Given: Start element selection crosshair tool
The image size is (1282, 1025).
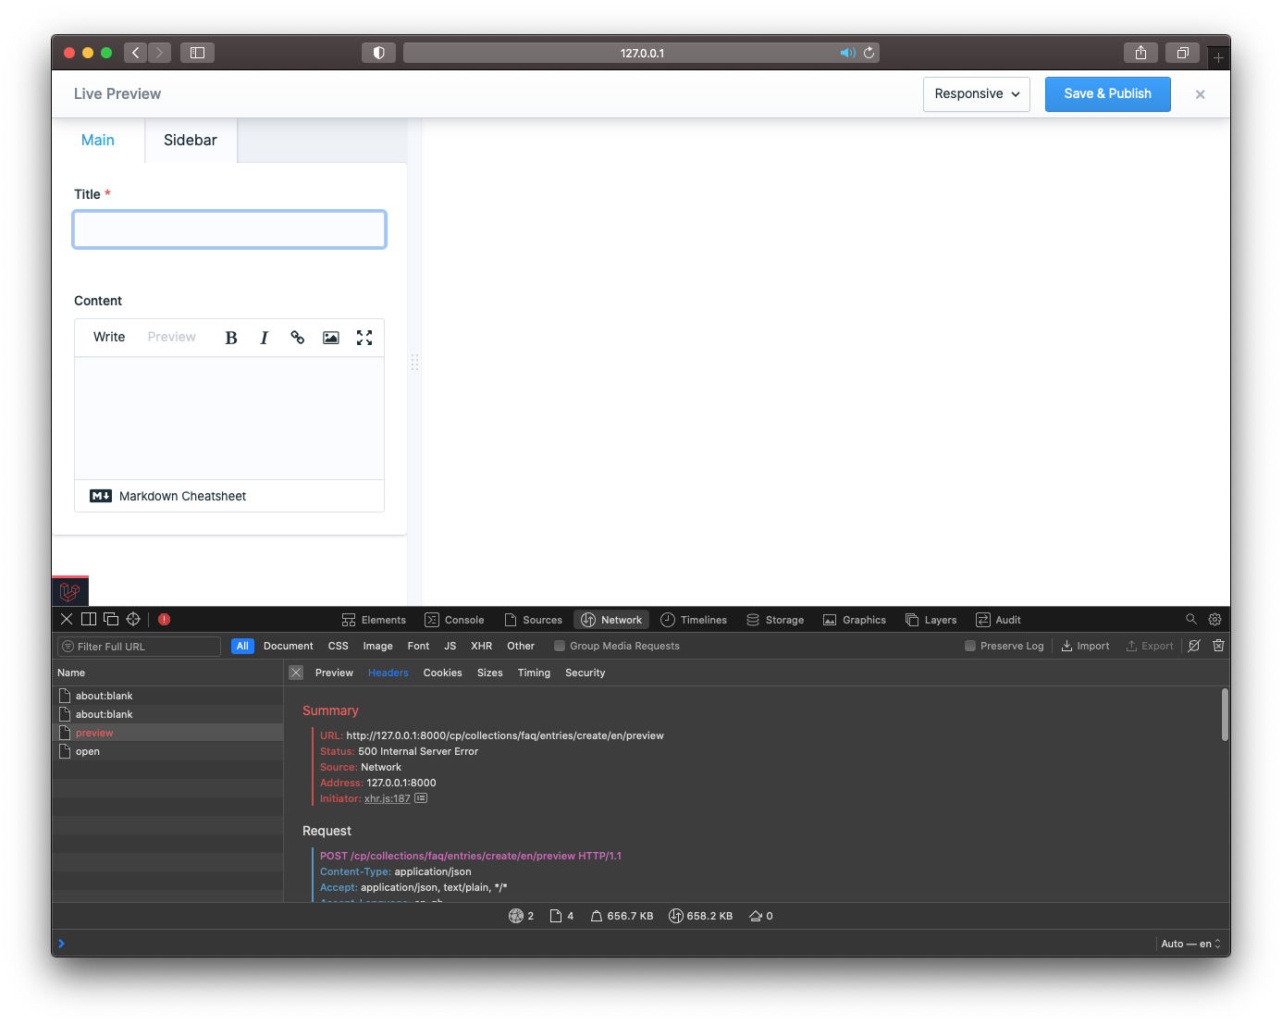Looking at the screenshot, I should 133,620.
